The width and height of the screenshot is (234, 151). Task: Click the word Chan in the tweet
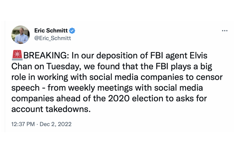tap(22, 66)
